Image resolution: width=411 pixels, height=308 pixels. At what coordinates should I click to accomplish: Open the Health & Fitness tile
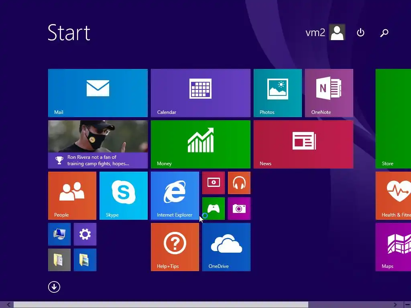coord(393,196)
